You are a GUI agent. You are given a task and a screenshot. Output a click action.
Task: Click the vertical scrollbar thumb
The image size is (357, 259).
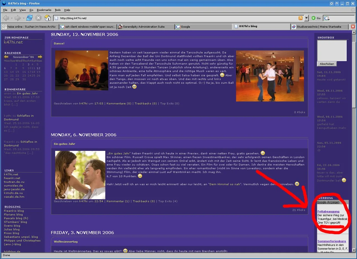click(354, 74)
